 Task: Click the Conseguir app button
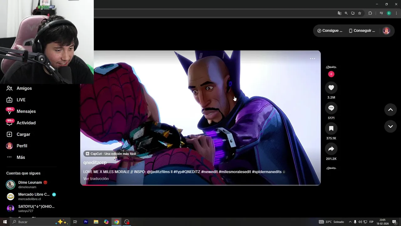click(x=362, y=31)
